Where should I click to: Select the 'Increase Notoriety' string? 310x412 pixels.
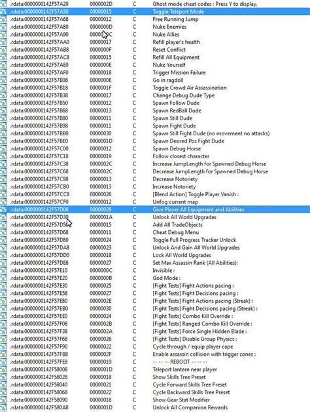click(x=174, y=187)
